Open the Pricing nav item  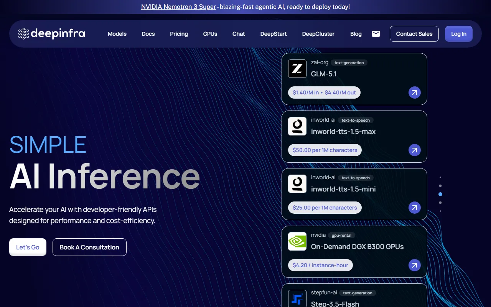point(179,34)
